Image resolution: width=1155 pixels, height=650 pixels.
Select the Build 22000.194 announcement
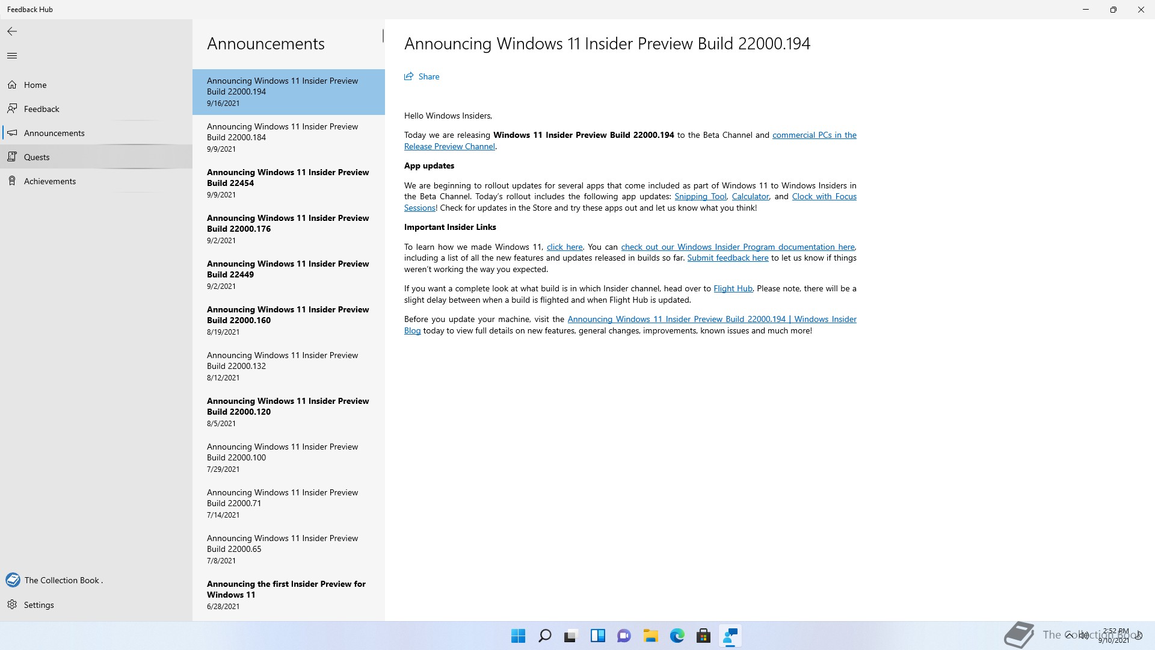point(289,92)
